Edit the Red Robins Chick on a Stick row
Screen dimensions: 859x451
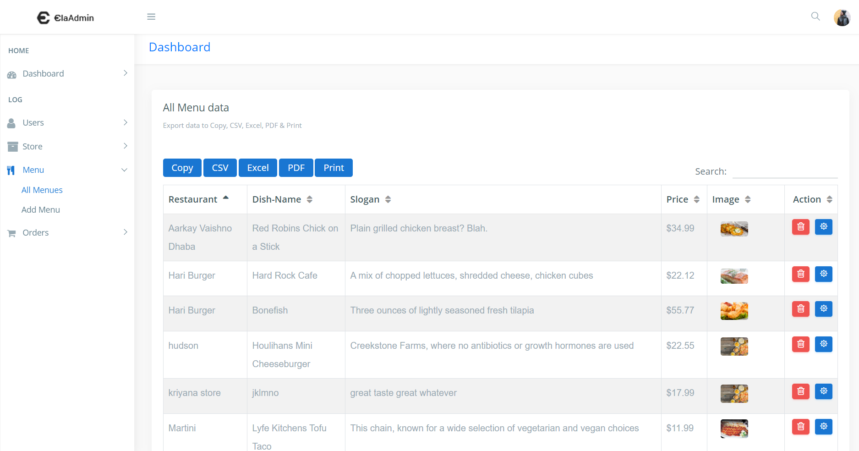click(x=824, y=227)
